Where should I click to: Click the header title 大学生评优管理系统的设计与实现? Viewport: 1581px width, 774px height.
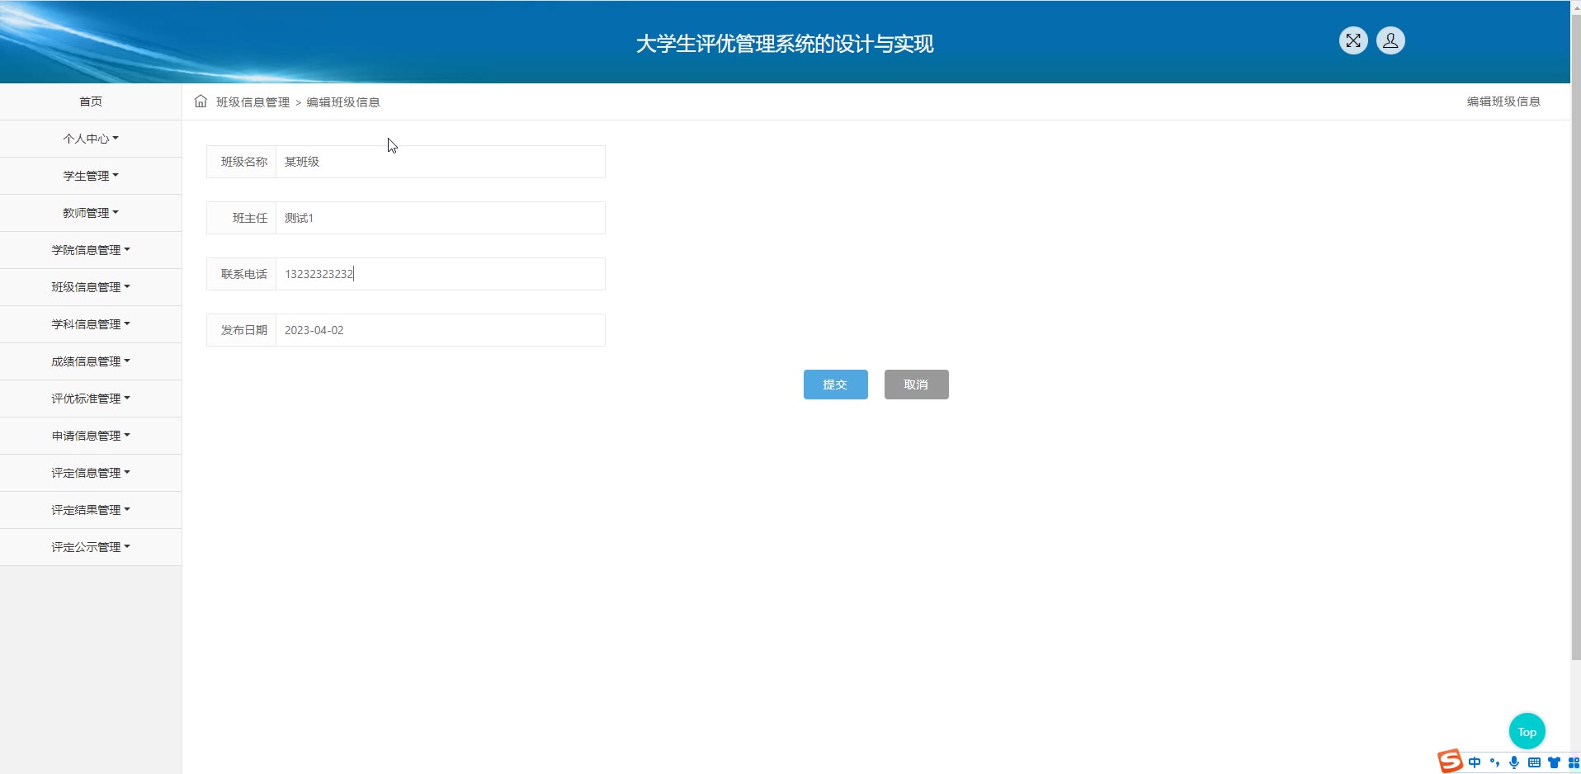click(784, 44)
